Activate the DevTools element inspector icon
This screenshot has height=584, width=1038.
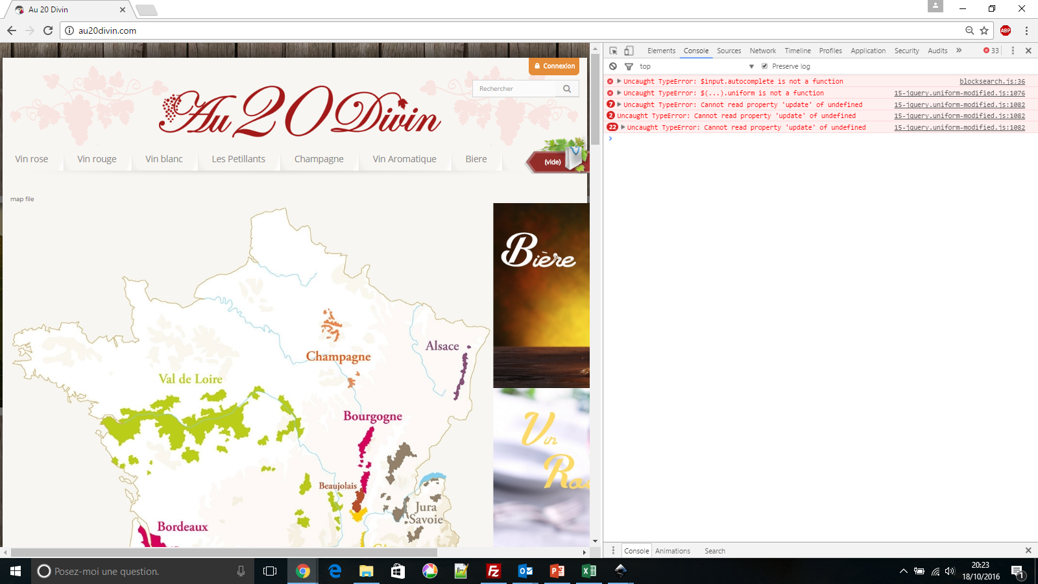point(613,51)
